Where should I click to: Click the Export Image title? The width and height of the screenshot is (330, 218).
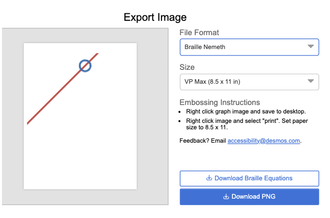155,17
